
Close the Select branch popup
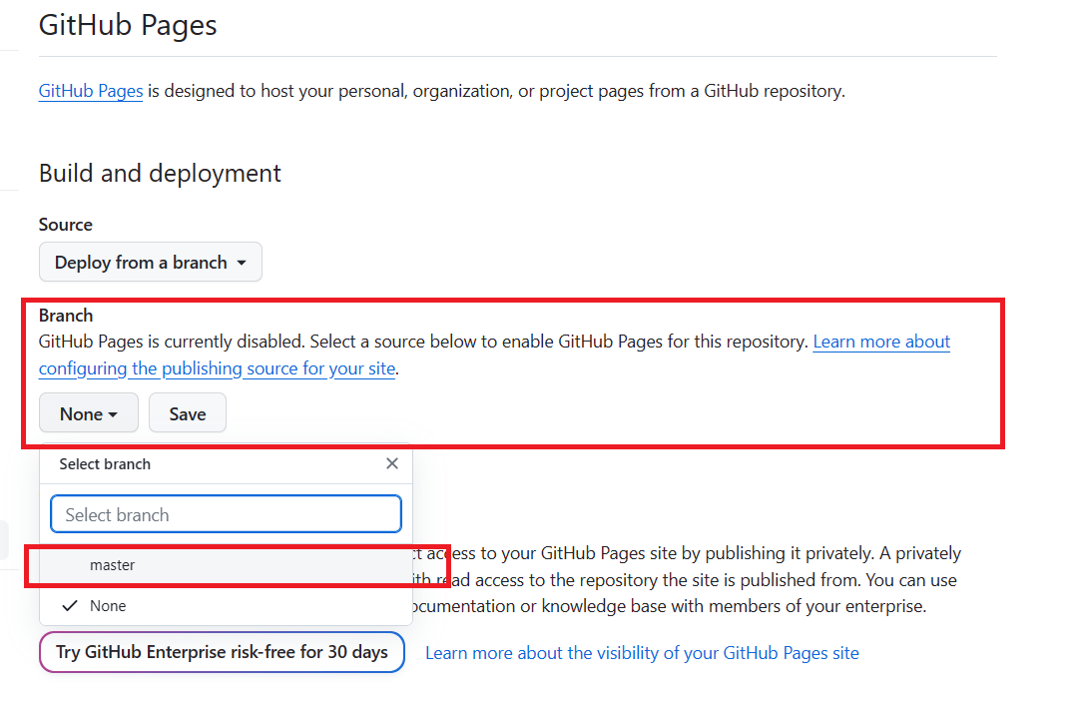(x=392, y=463)
